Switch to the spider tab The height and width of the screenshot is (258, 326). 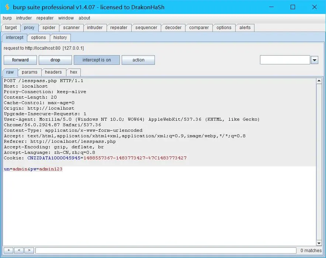point(49,28)
